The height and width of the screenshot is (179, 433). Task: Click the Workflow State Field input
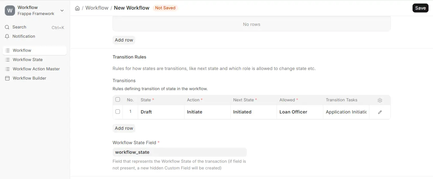[179, 152]
